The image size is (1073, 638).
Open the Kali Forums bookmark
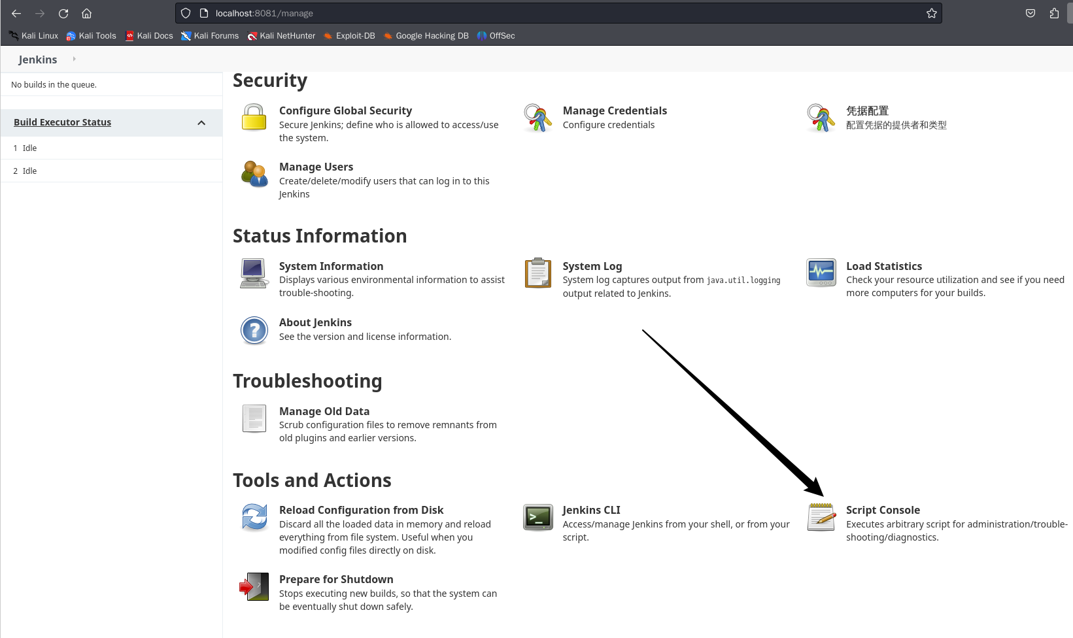pyautogui.click(x=210, y=36)
